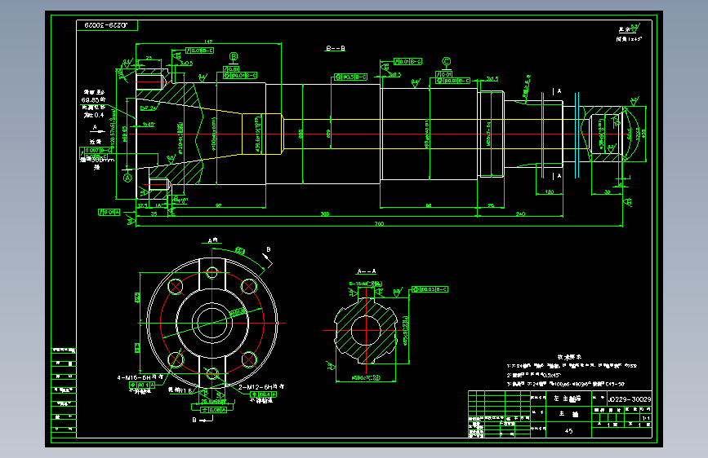The width and height of the screenshot is (708, 458).
Task: Select drawing number JD229-30029 in title block
Action: (x=630, y=399)
